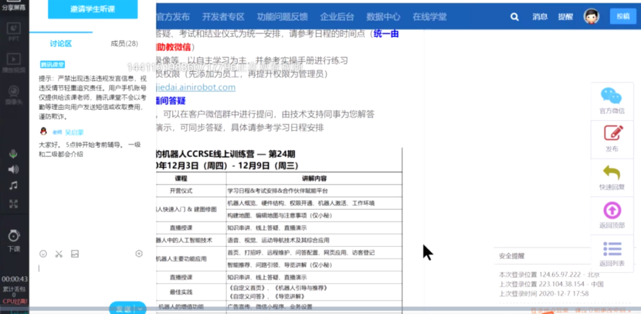Screen dimensions: 641x314
Task: Click the search magnifier icon
Action: tap(515, 17)
